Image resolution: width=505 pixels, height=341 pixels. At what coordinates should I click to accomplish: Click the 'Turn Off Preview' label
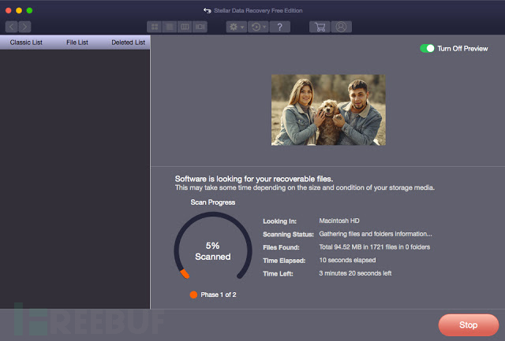click(462, 49)
